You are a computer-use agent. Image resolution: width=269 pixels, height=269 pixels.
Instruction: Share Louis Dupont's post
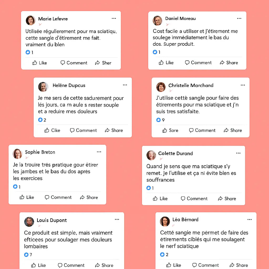tap(104, 265)
